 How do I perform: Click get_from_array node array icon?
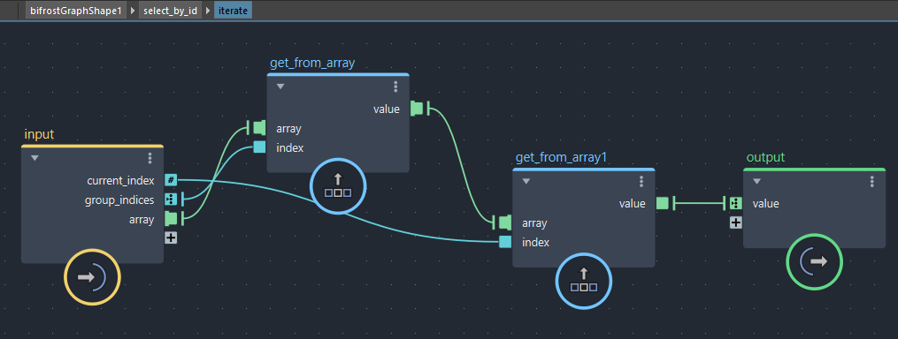338,185
